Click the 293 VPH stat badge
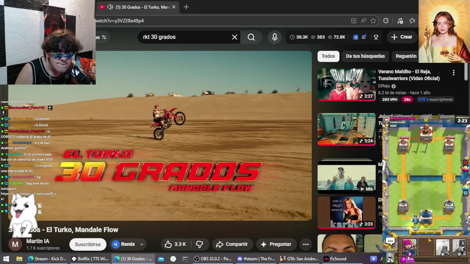470x264 pixels. [390, 99]
